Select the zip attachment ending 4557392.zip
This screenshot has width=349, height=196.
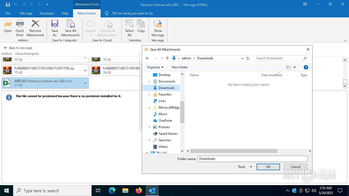click(x=45, y=70)
